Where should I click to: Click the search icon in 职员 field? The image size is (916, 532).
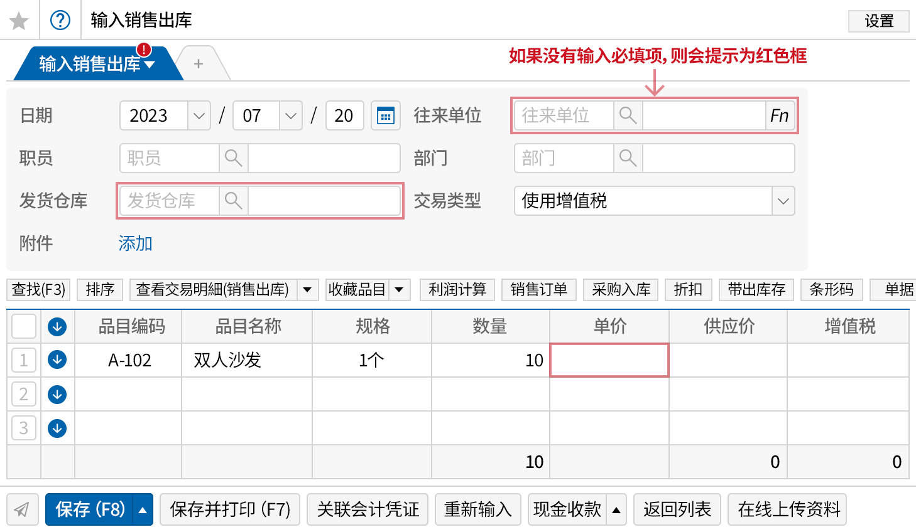click(233, 158)
